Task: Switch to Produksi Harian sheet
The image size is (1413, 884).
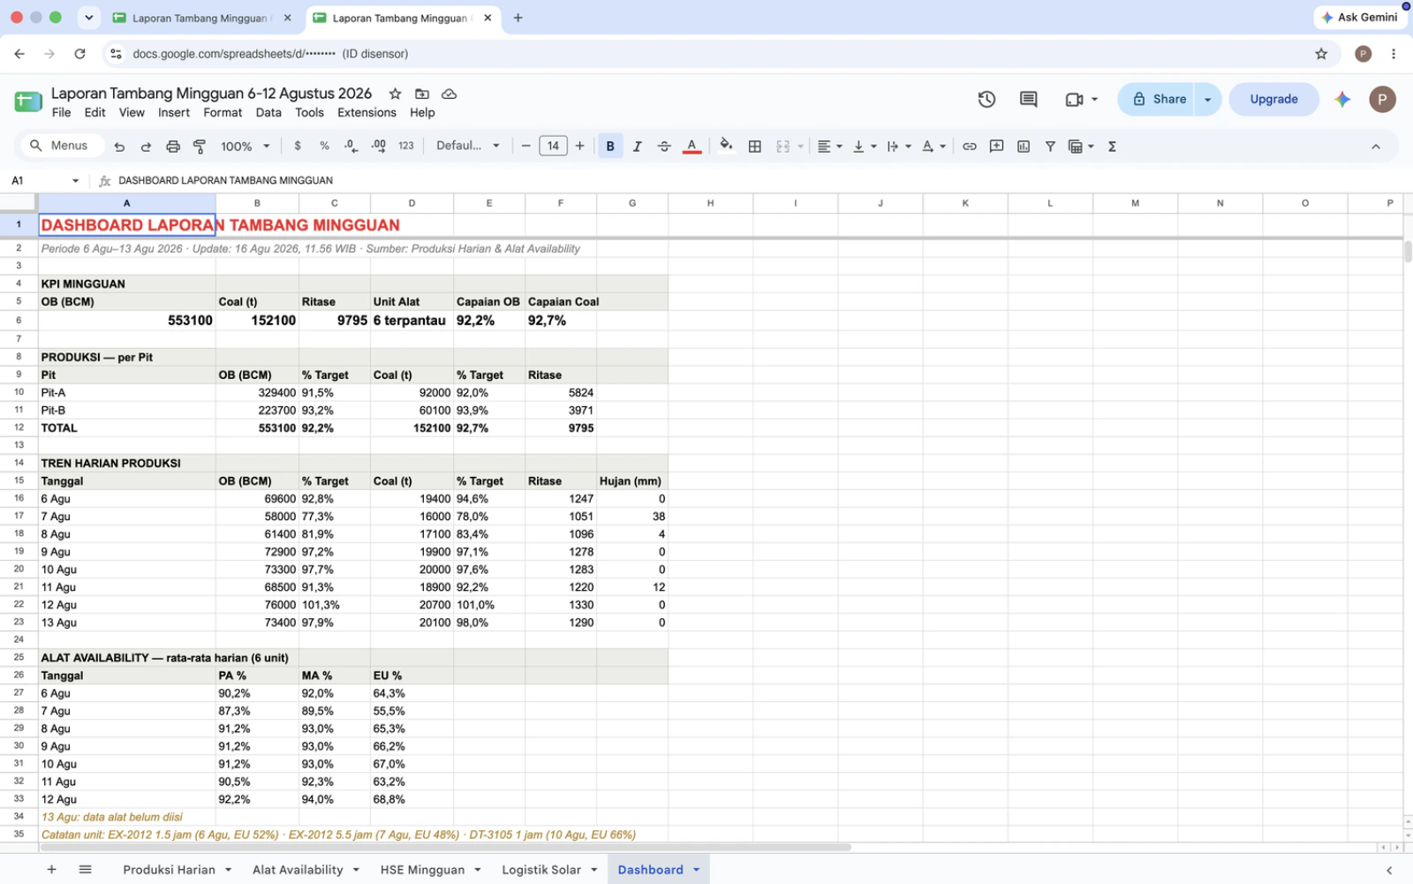Action: [x=169, y=870]
